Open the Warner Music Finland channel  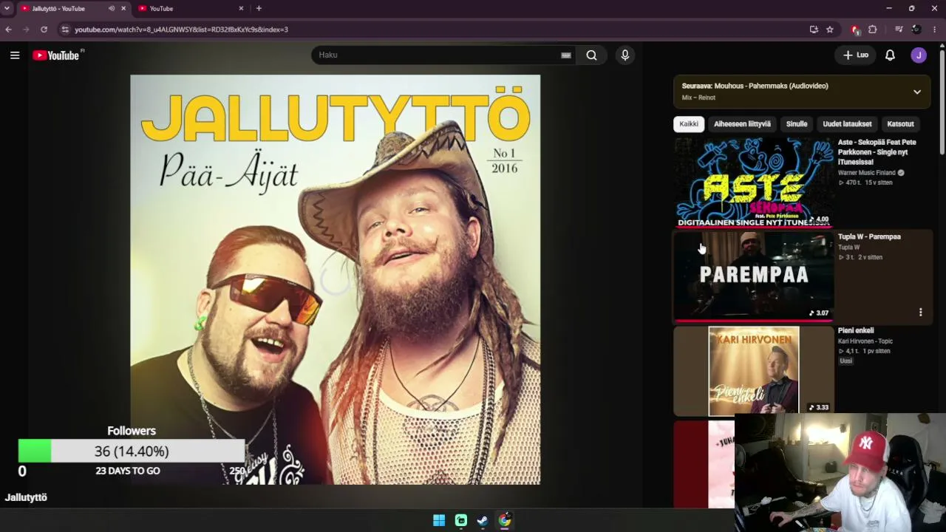(867, 173)
